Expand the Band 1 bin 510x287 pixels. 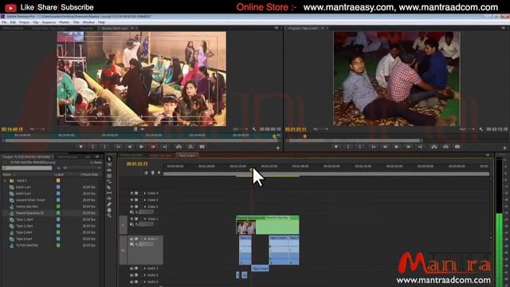(5, 181)
